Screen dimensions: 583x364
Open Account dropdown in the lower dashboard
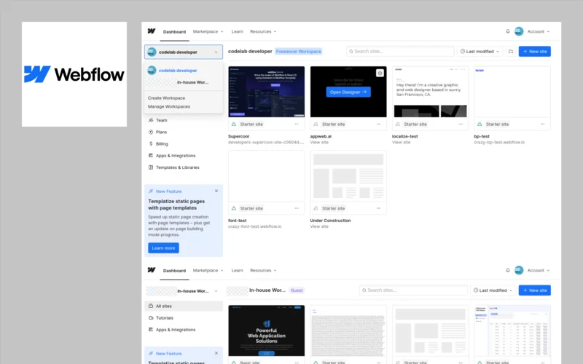click(539, 270)
